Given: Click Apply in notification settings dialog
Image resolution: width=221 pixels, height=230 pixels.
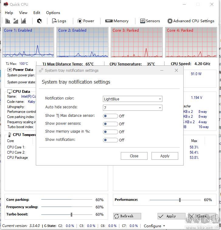Looking at the screenshot, I should click(165, 156).
